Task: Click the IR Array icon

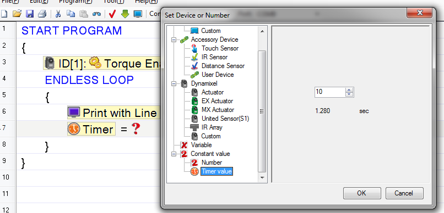Action: (x=194, y=127)
